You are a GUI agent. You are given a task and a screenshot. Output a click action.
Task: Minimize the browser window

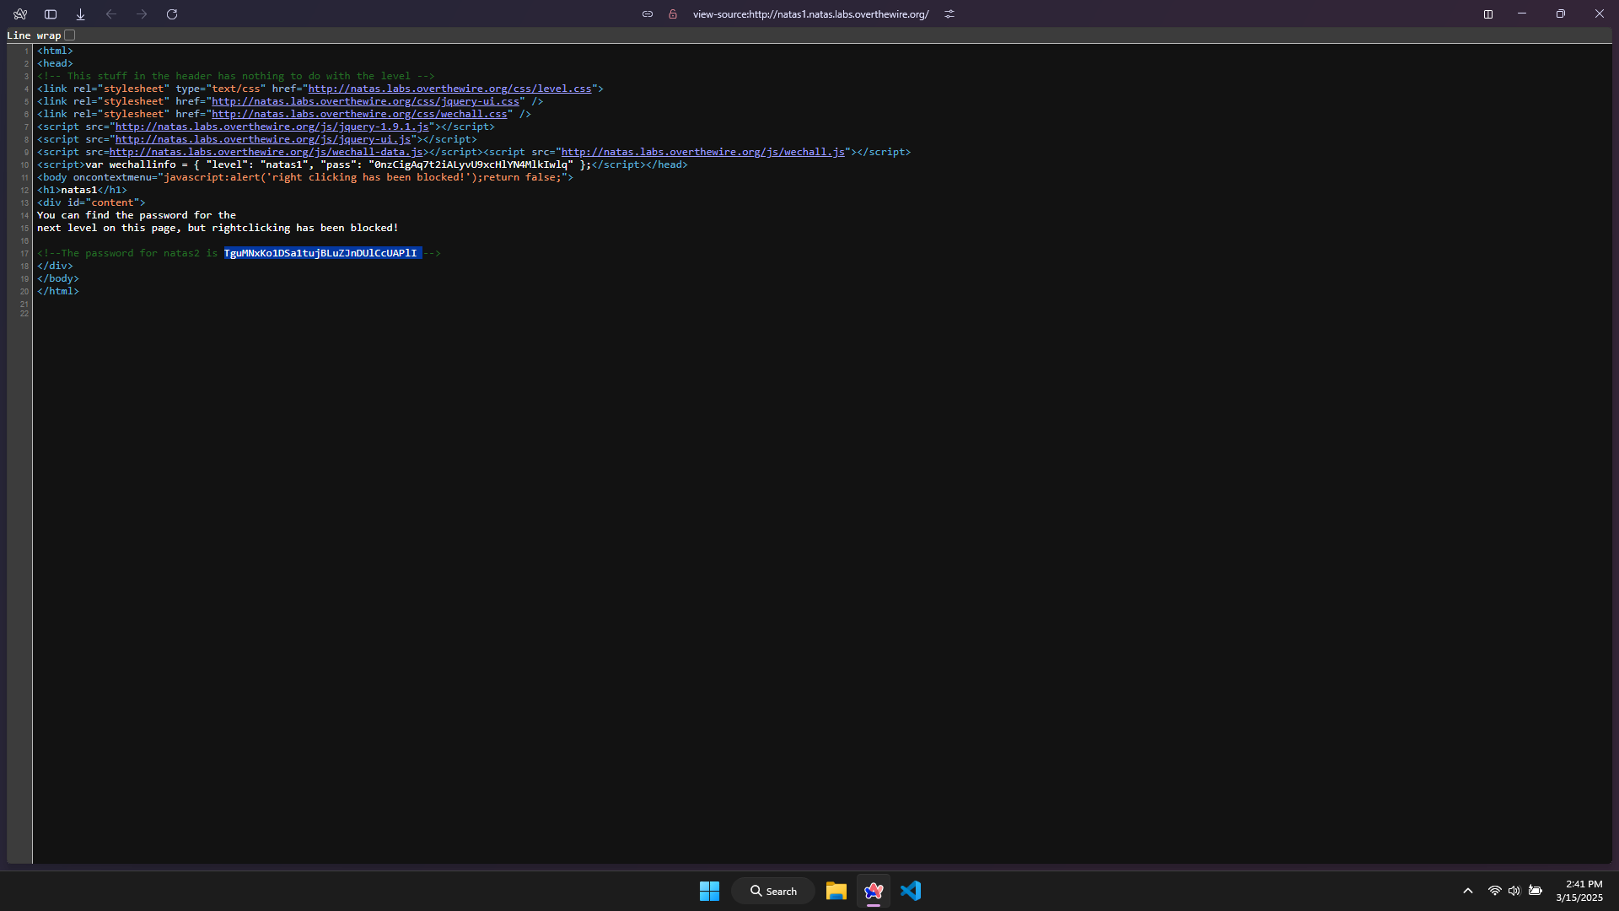(1522, 14)
